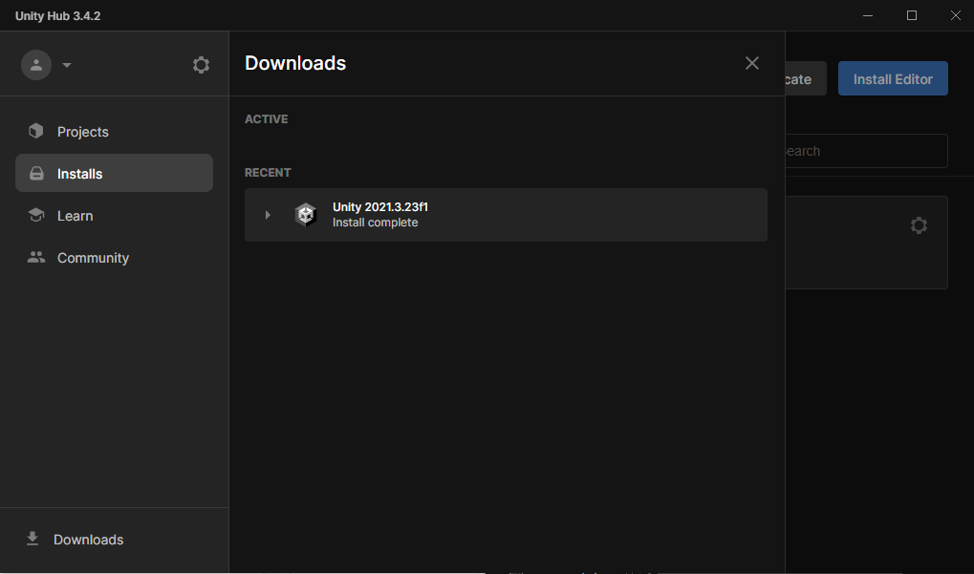Click the Unity 2021.3.23f1 title text
974x574 pixels.
[x=380, y=206]
